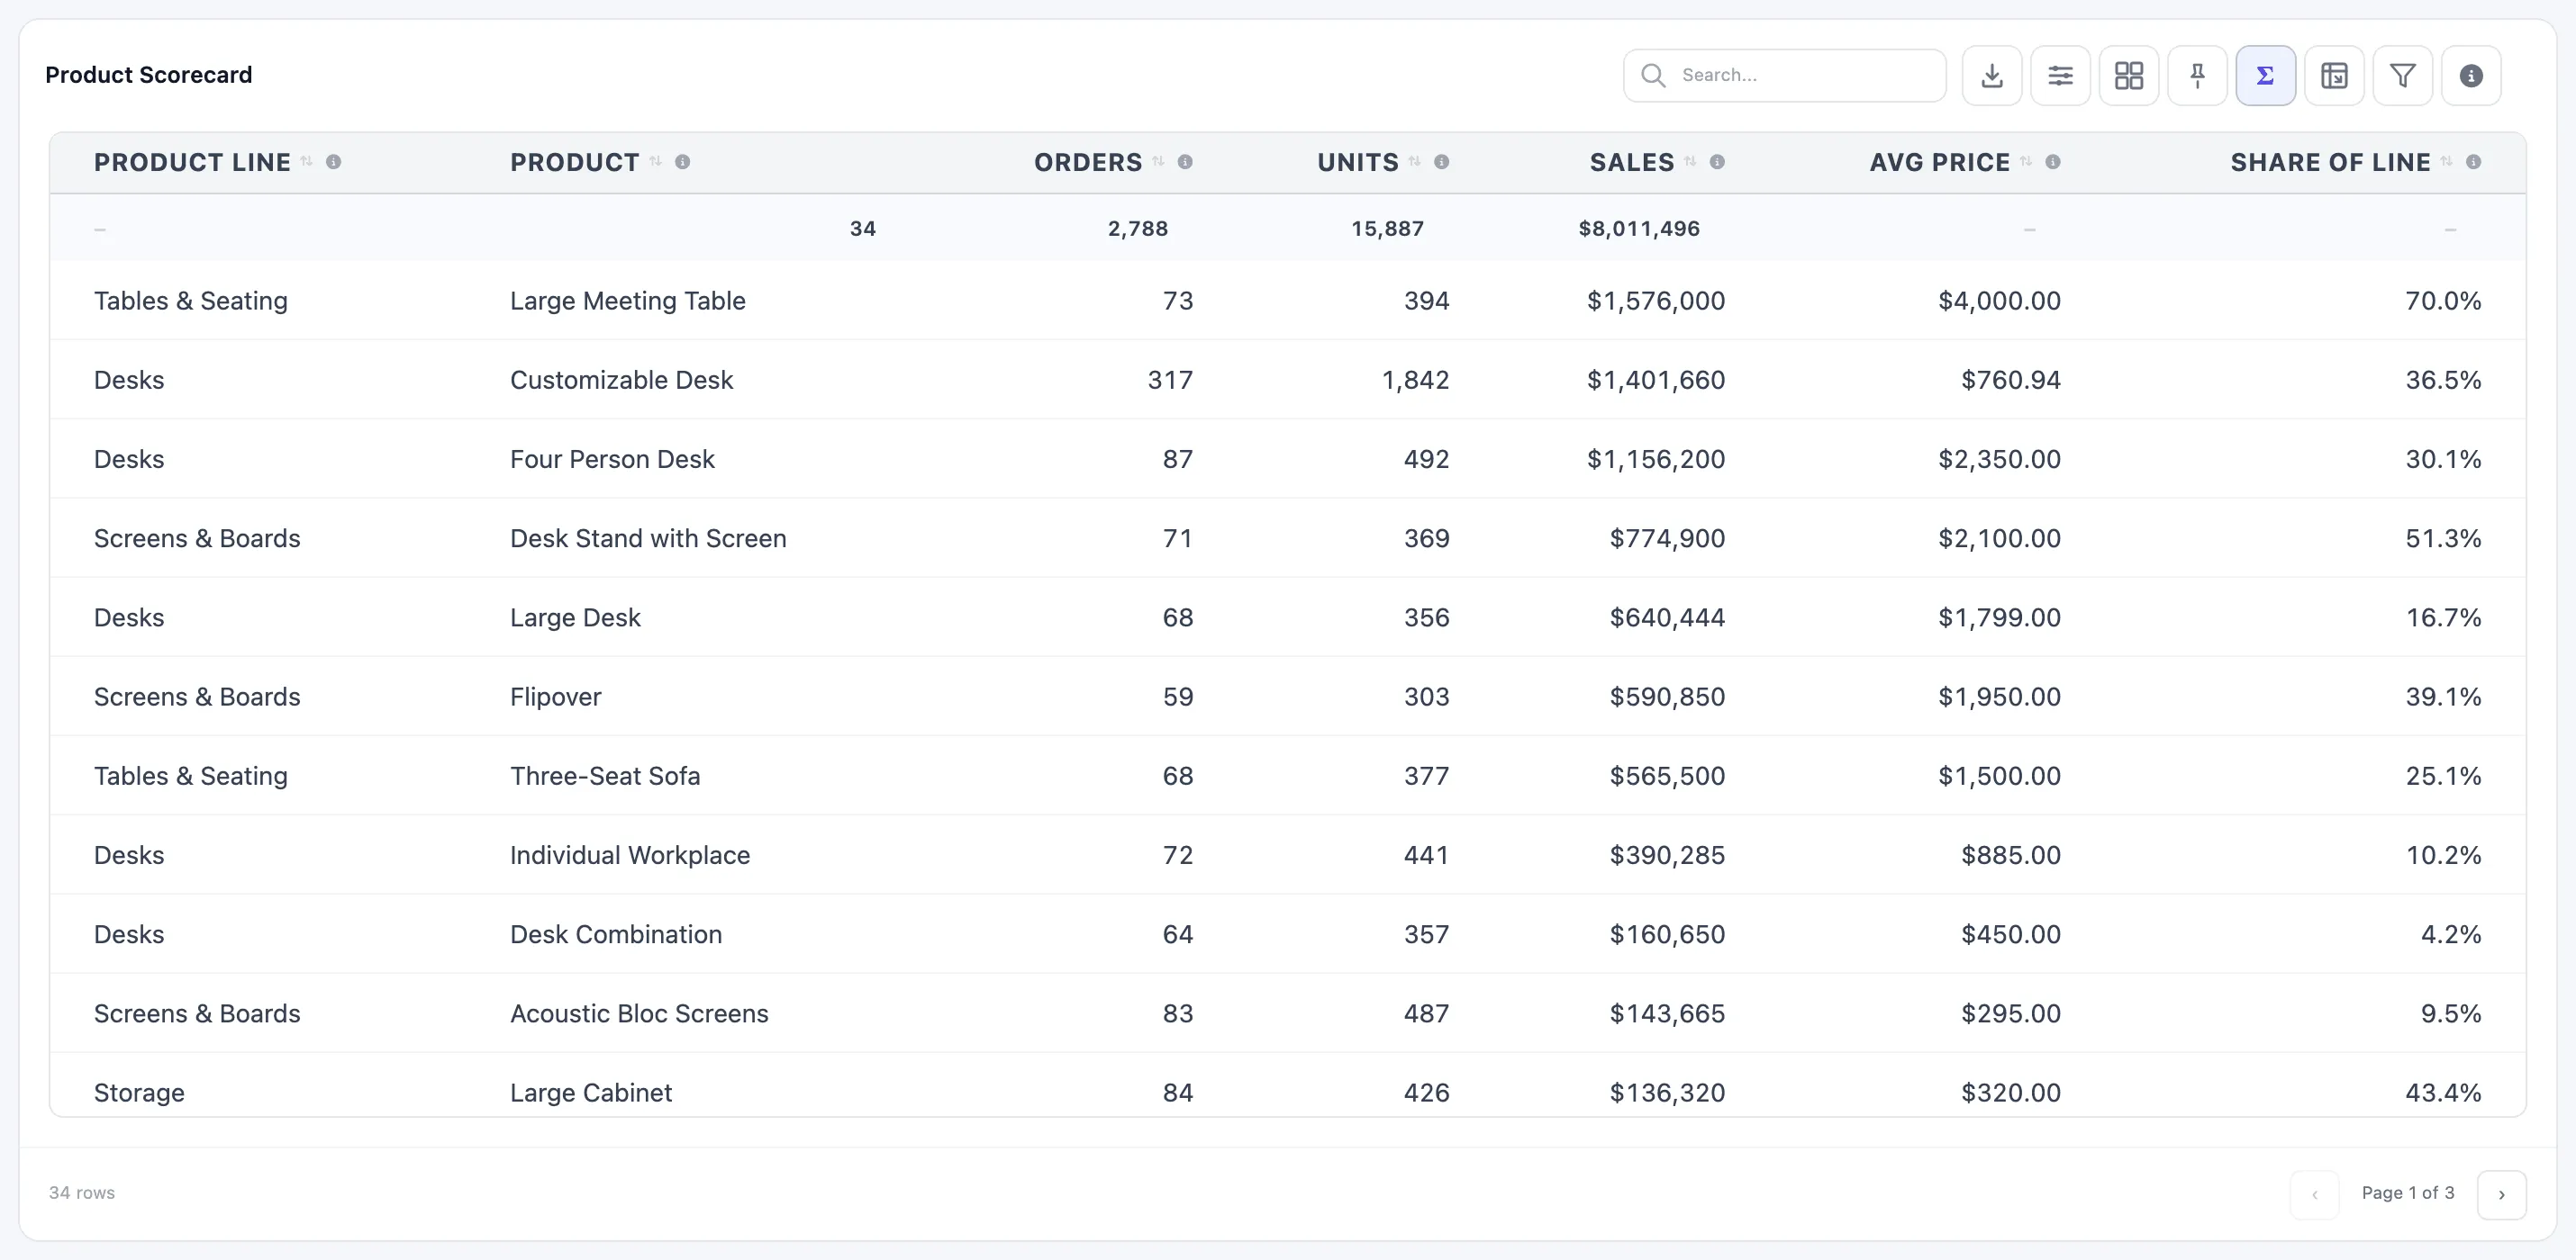The image size is (2576, 1260).
Task: Select the Large Meeting Table product cell
Action: tap(628, 301)
